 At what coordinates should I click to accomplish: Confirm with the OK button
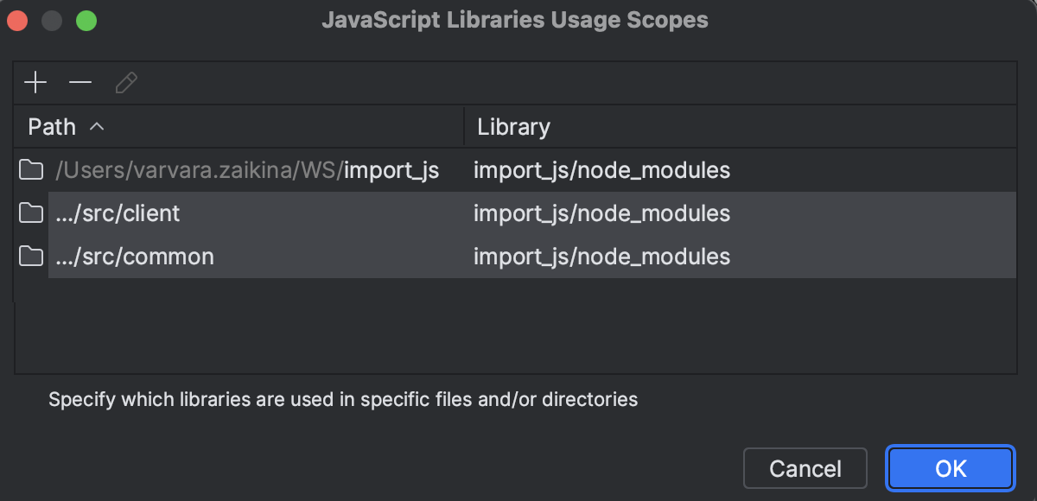[950, 468]
